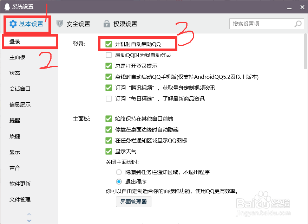Screen dimensions: 308x224
Task: Click the magnifier search icon
Action: coord(298,24)
